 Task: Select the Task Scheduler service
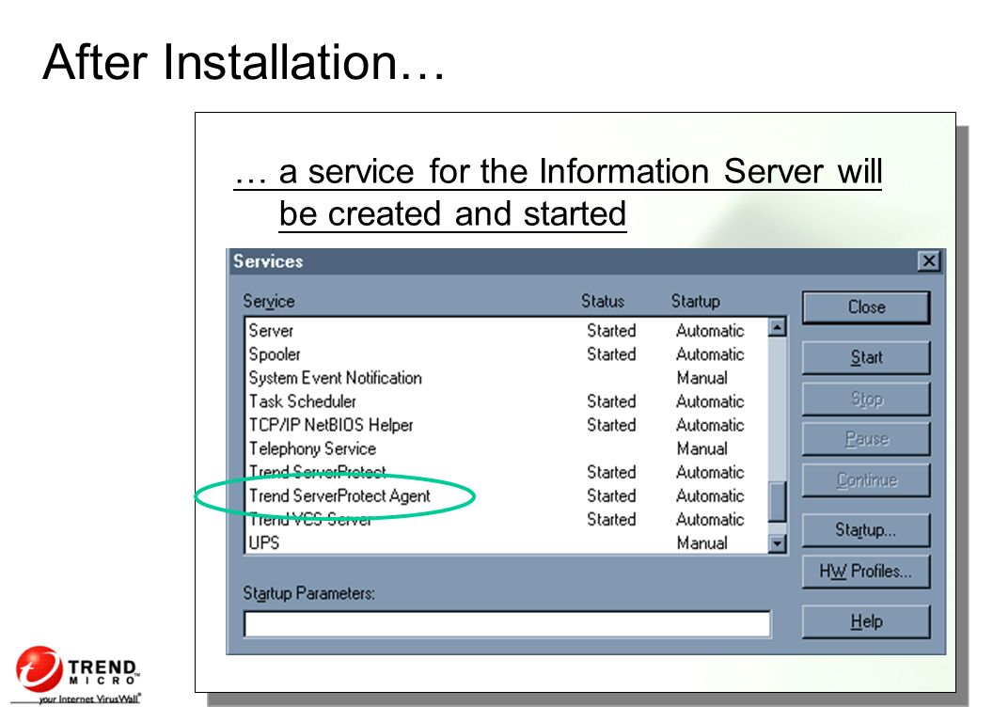click(x=506, y=401)
